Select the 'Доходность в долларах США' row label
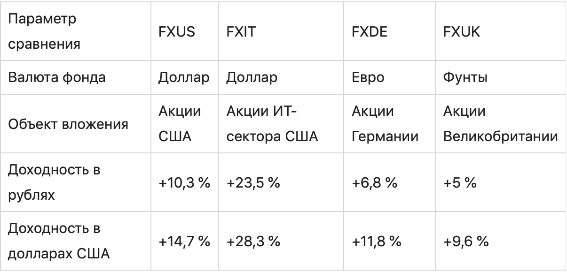This screenshot has height=272, width=567. (x=59, y=242)
